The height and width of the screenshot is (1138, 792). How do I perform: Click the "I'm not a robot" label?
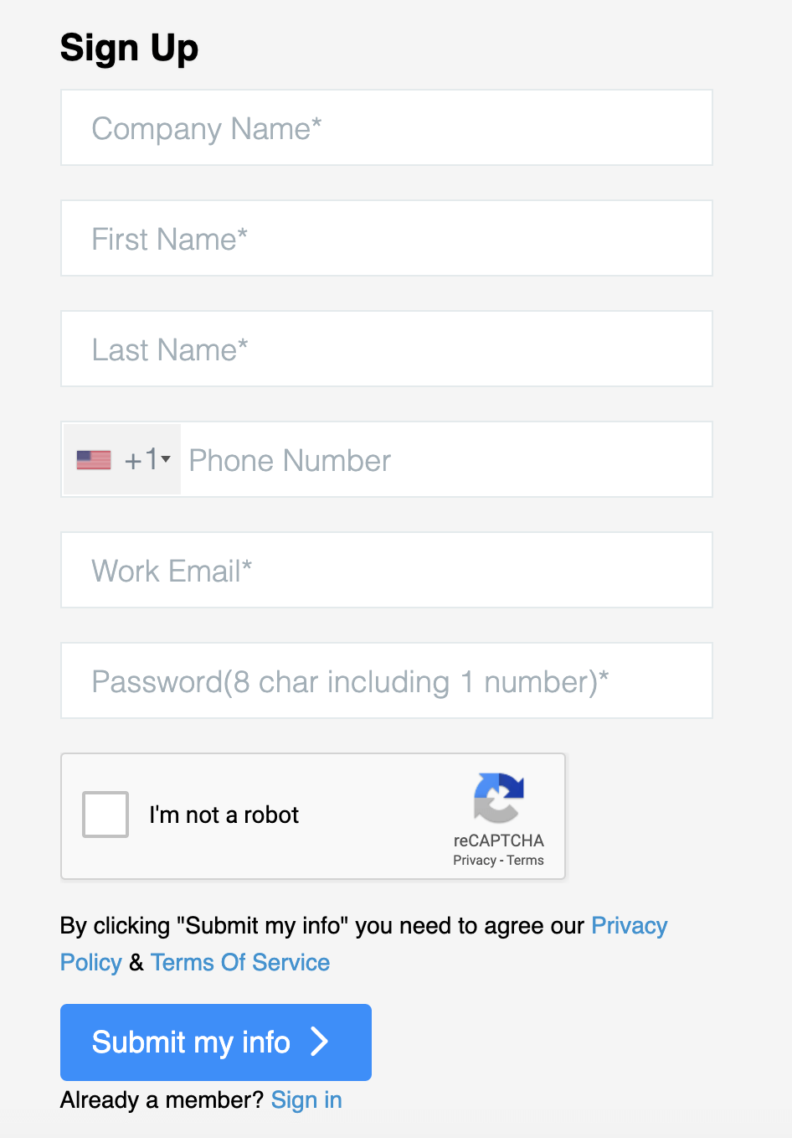tap(224, 815)
